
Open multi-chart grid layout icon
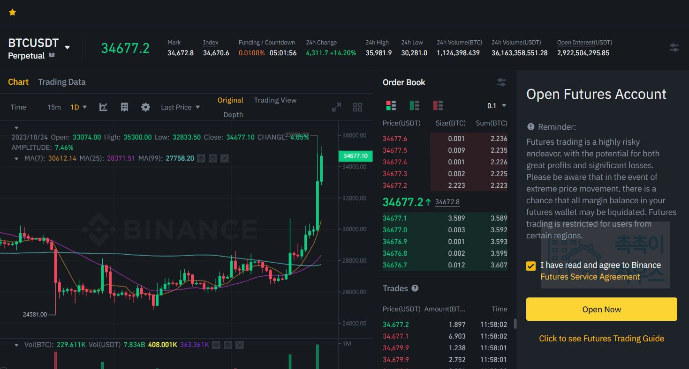pos(357,107)
